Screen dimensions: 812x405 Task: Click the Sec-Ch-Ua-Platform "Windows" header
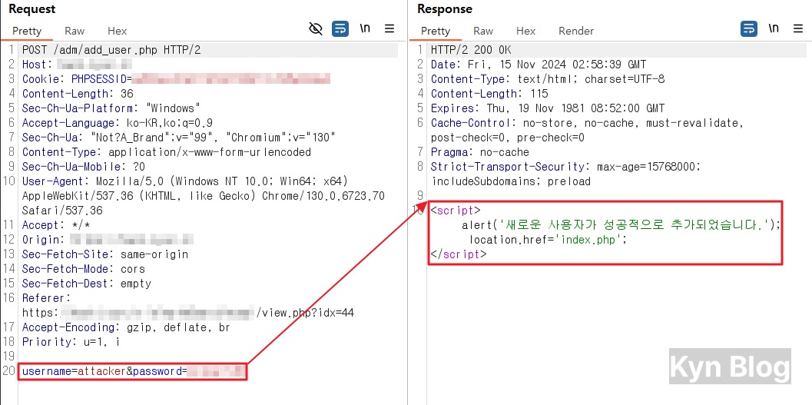pyautogui.click(x=111, y=108)
